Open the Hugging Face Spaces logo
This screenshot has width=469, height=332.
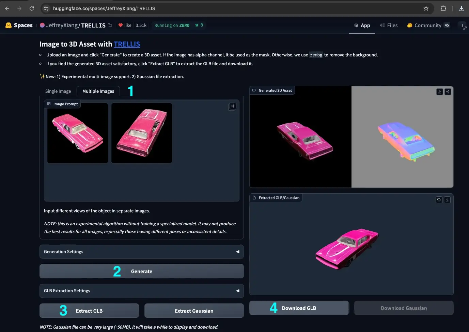click(8, 25)
